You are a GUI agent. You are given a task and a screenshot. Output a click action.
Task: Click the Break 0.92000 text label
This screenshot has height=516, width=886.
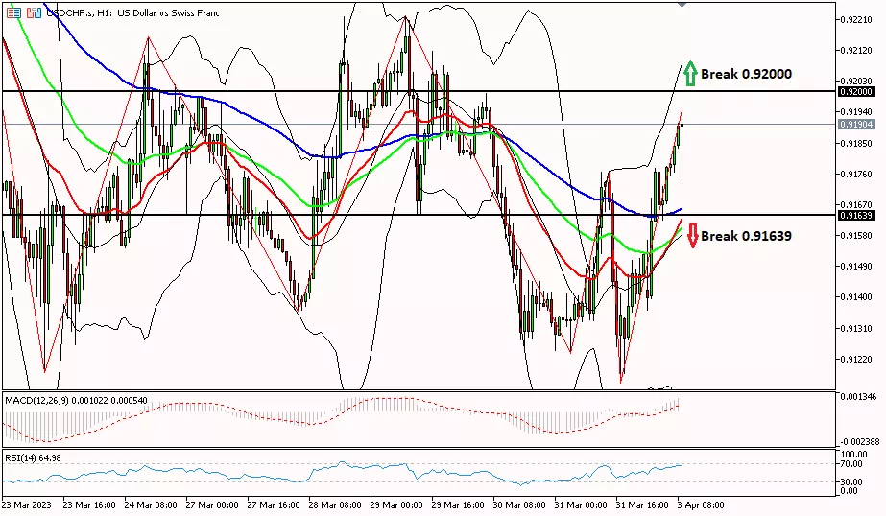click(746, 74)
